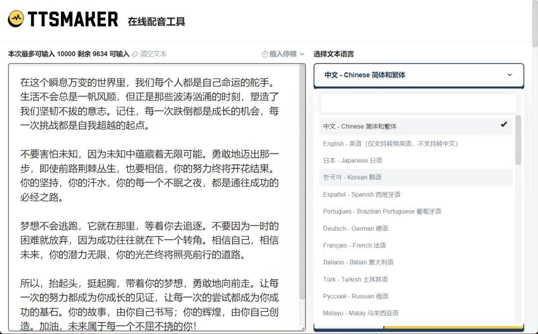The image size is (538, 334).
Task: Click the chevron on the language selector
Action: pos(510,75)
